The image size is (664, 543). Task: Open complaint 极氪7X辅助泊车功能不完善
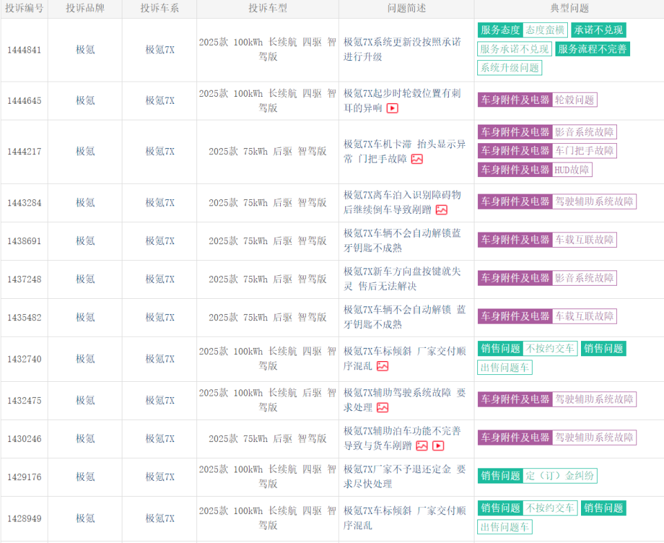click(402, 439)
